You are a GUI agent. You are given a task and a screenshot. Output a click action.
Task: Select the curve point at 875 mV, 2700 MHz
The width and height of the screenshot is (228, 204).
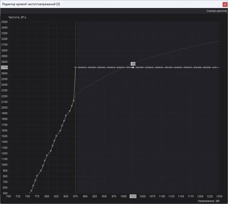coord(75,67)
